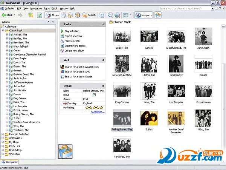Click the green Refresh toolbar icon
The image size is (226, 170).
[40, 15]
